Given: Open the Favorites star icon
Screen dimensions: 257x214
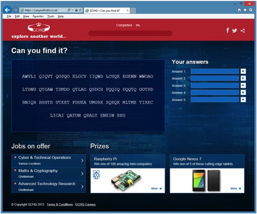Looking at the screenshot, I should point(245,9).
